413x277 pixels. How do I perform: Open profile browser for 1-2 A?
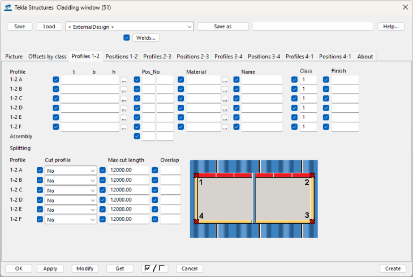tap(124, 80)
